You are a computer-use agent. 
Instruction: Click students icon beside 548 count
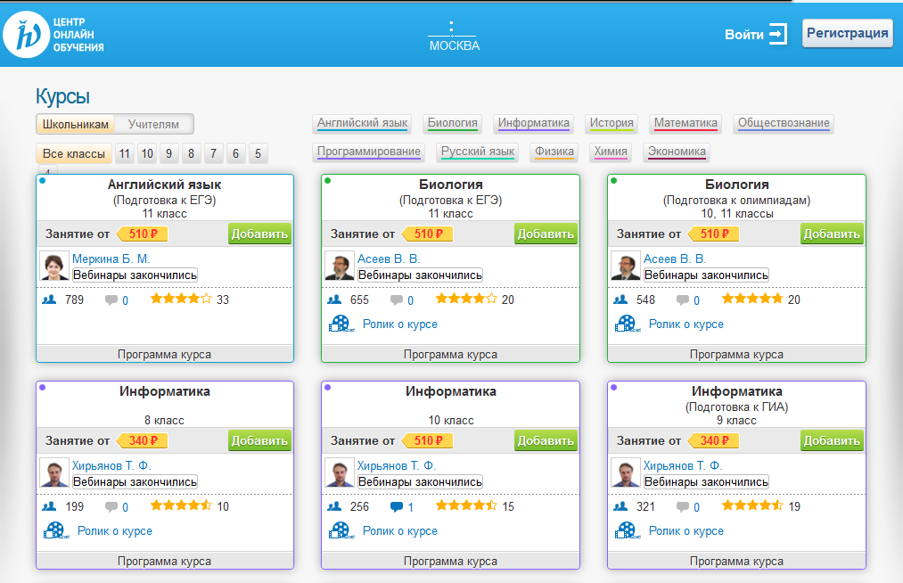pos(620,300)
